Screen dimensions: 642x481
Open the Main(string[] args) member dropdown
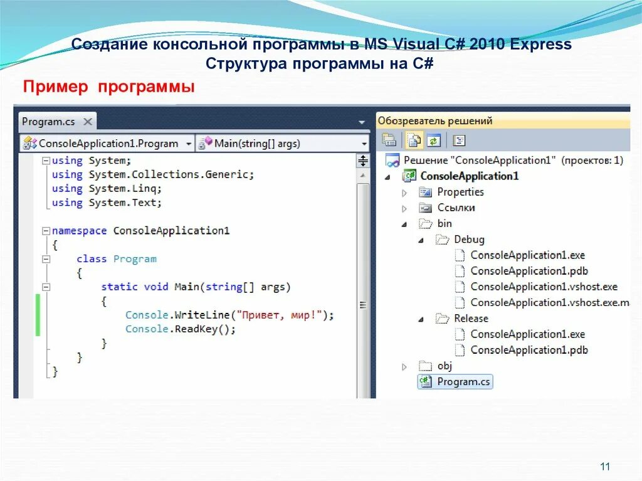pos(364,144)
